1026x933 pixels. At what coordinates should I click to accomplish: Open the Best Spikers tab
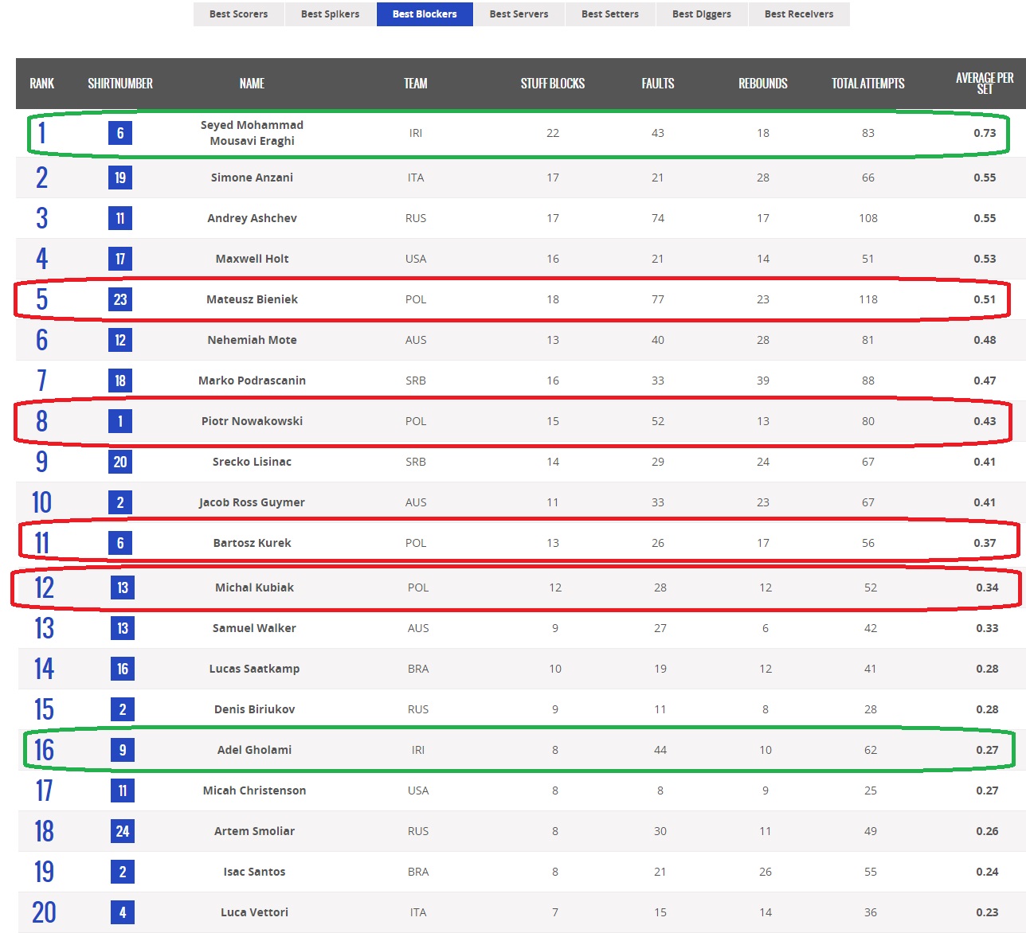point(330,14)
